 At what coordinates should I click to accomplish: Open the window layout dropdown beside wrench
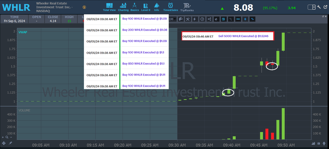tap(312, 7)
